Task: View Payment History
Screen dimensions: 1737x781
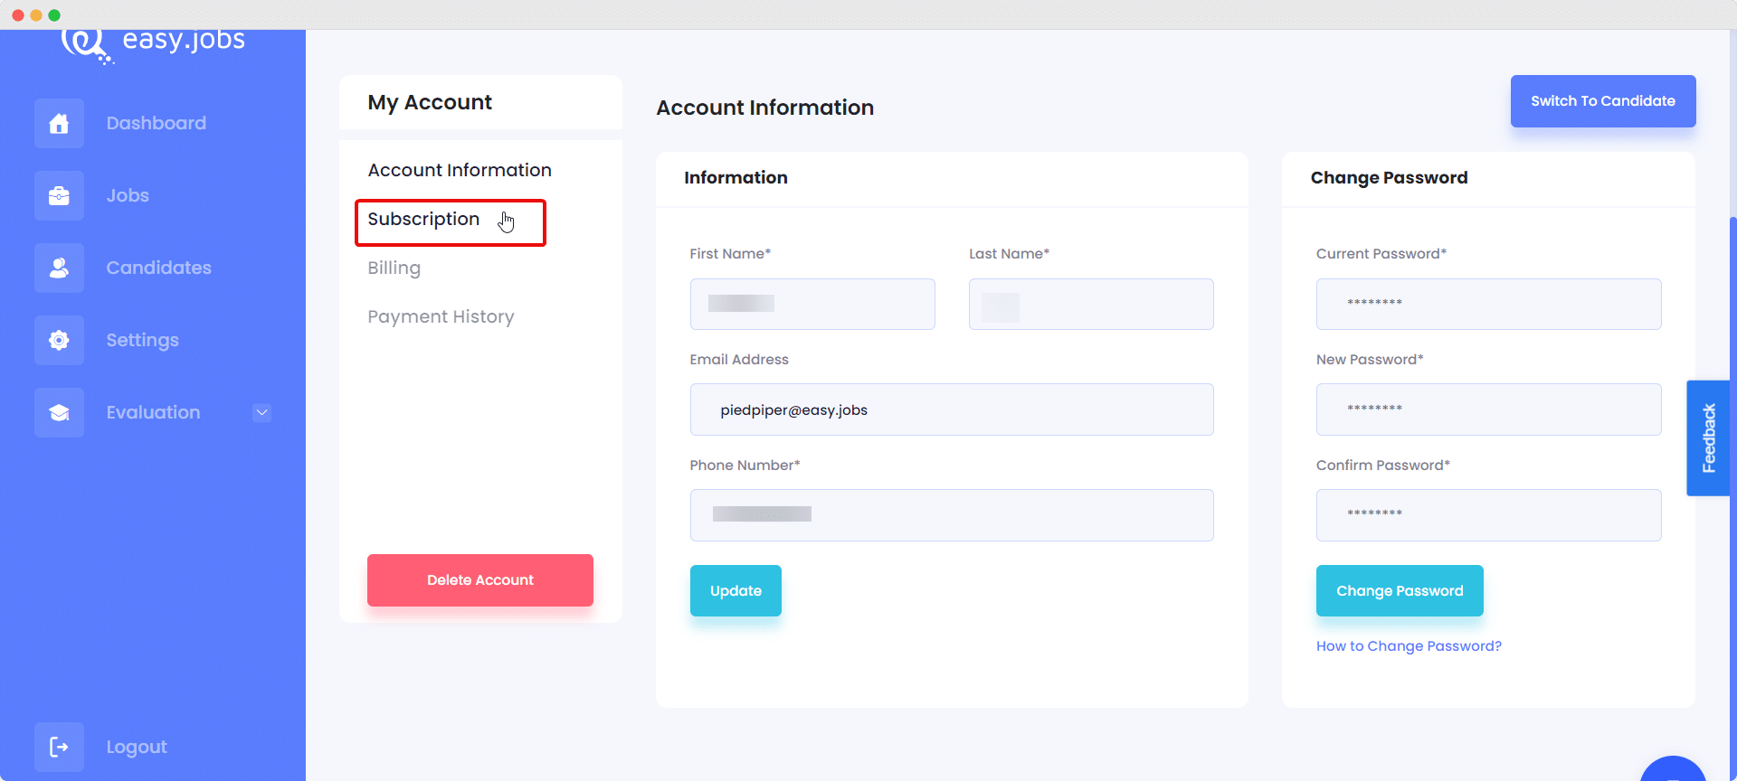Action: tap(441, 316)
